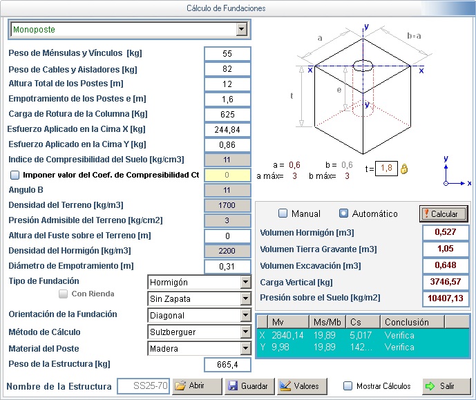The height and width of the screenshot is (400, 476).
Task: Open the Diagonal orientation dropdown
Action: click(245, 315)
